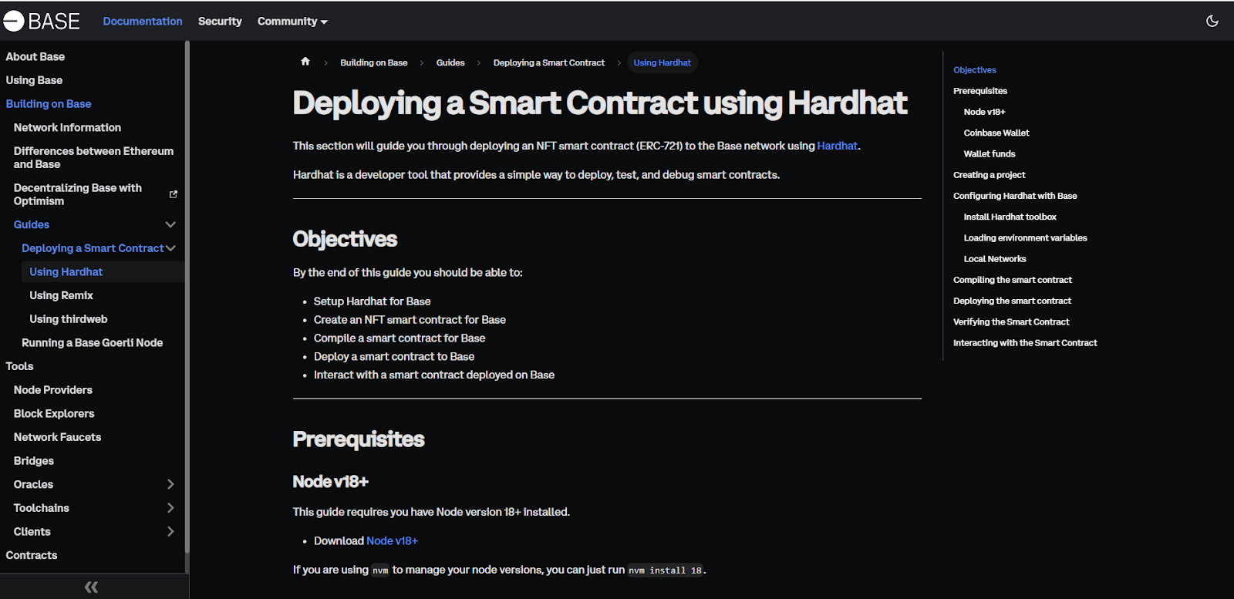Select Contracts in sidebar
Screen dimensions: 1234x599
coord(31,555)
